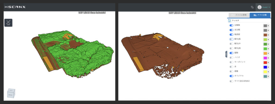Enable the 重複 overlap class toggle

coord(231,71)
